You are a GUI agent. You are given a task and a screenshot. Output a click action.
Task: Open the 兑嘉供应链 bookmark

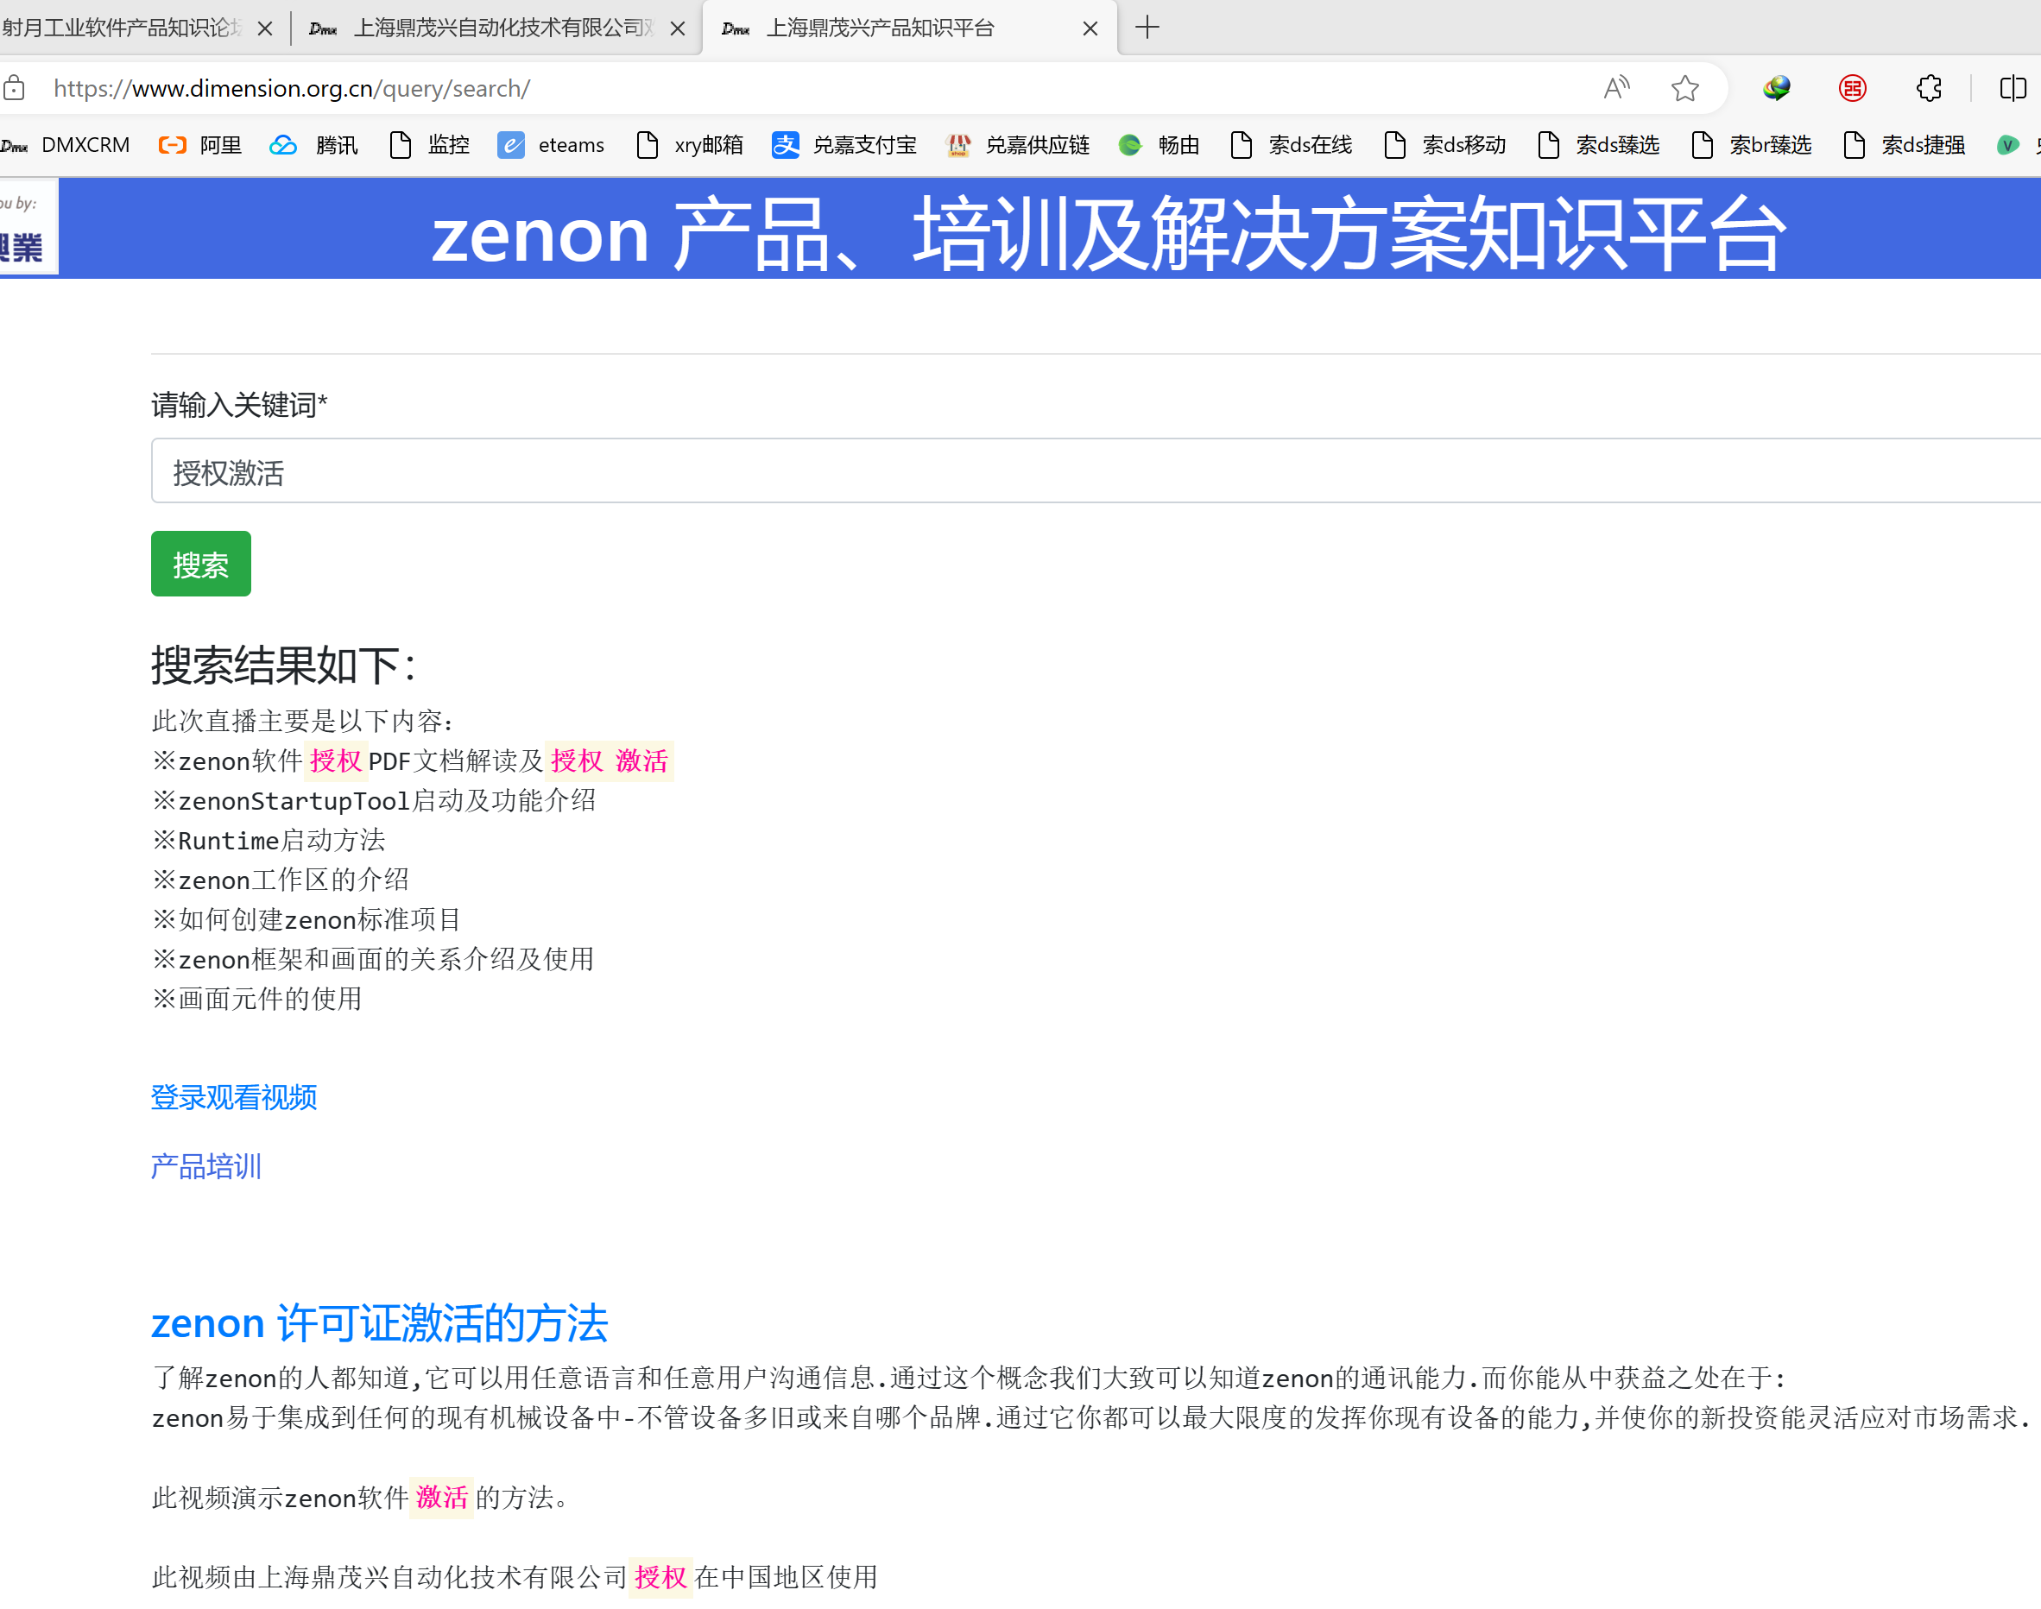1018,145
